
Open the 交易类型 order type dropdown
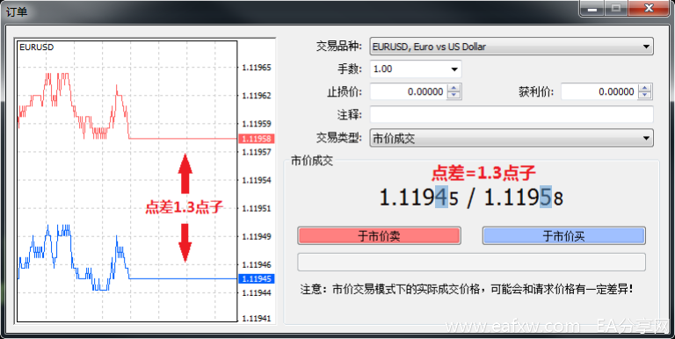coord(512,138)
